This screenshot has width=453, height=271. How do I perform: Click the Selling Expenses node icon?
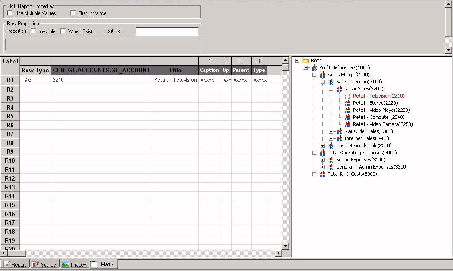pyautogui.click(x=331, y=160)
